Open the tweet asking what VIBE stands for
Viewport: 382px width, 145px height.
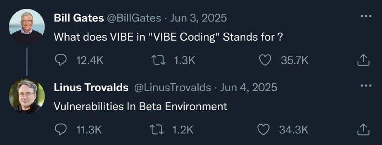coord(168,37)
